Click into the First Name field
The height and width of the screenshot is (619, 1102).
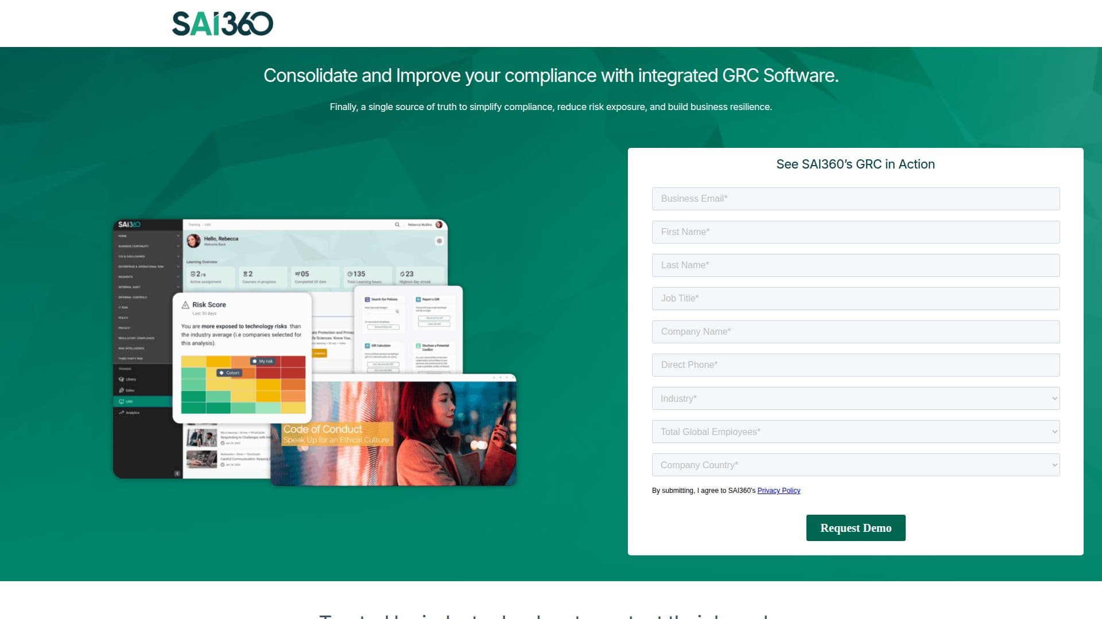[x=856, y=232]
